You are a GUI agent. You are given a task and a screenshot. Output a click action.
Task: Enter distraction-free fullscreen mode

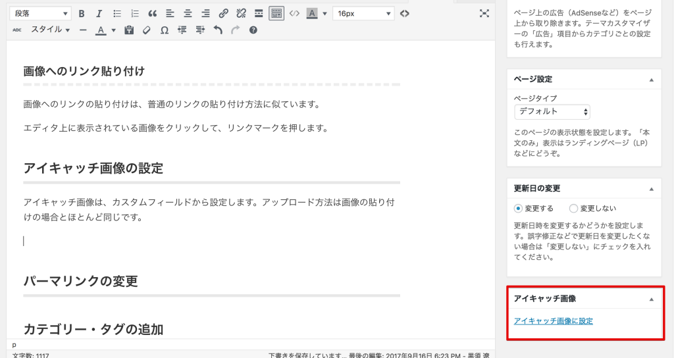tap(484, 14)
